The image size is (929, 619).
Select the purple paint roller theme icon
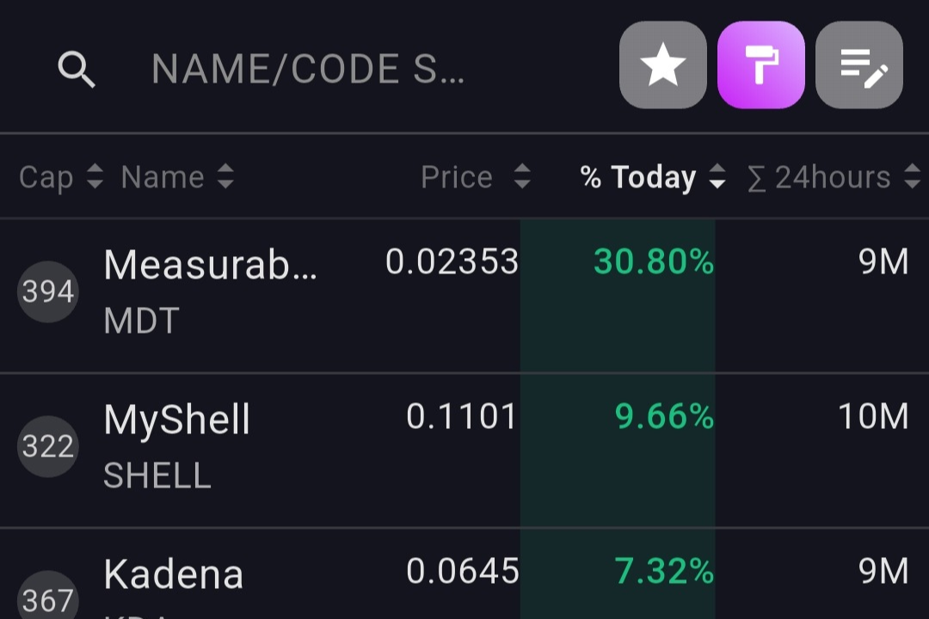coord(760,64)
